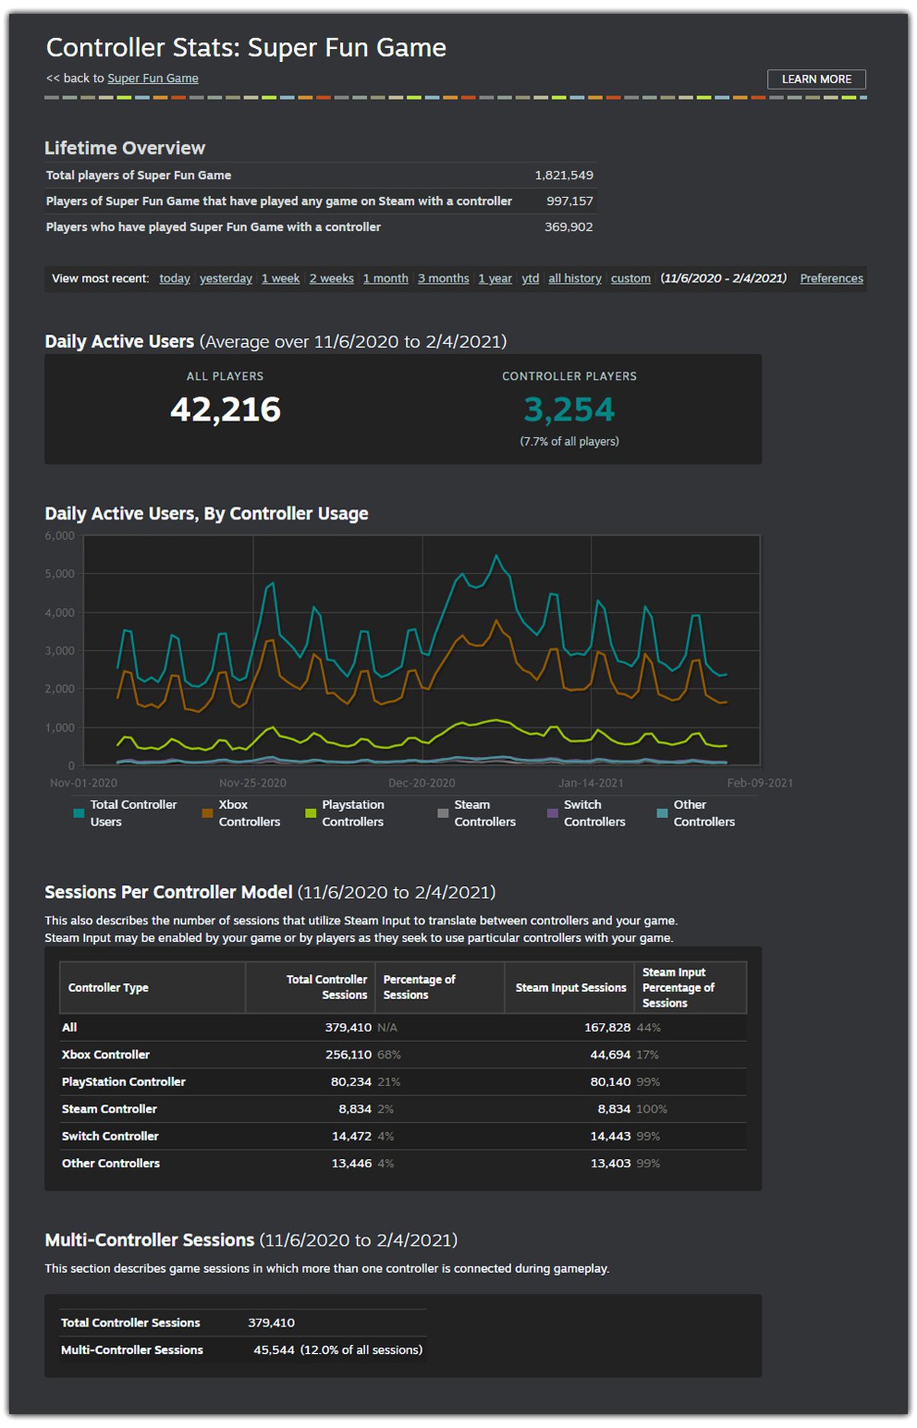This screenshot has height=1428, width=917.
Task: Select the 'ytd' range link
Action: point(530,278)
